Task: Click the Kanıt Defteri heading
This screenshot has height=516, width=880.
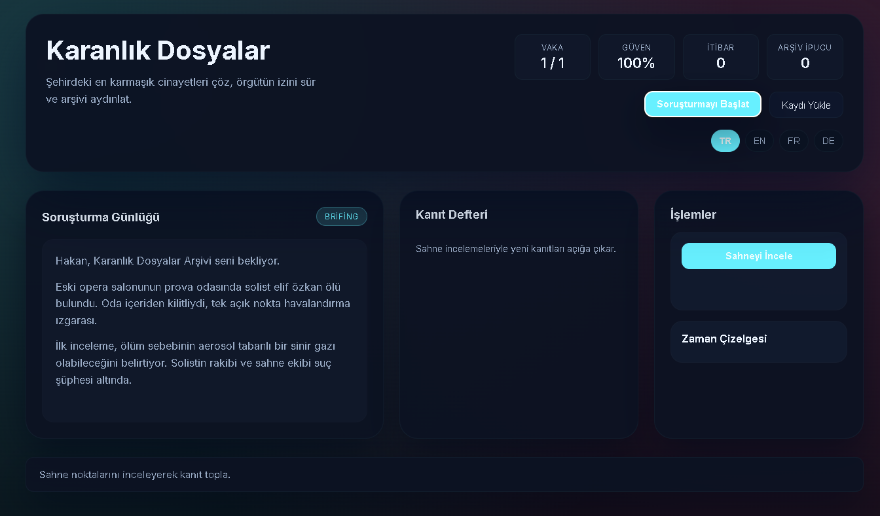Action: point(451,215)
